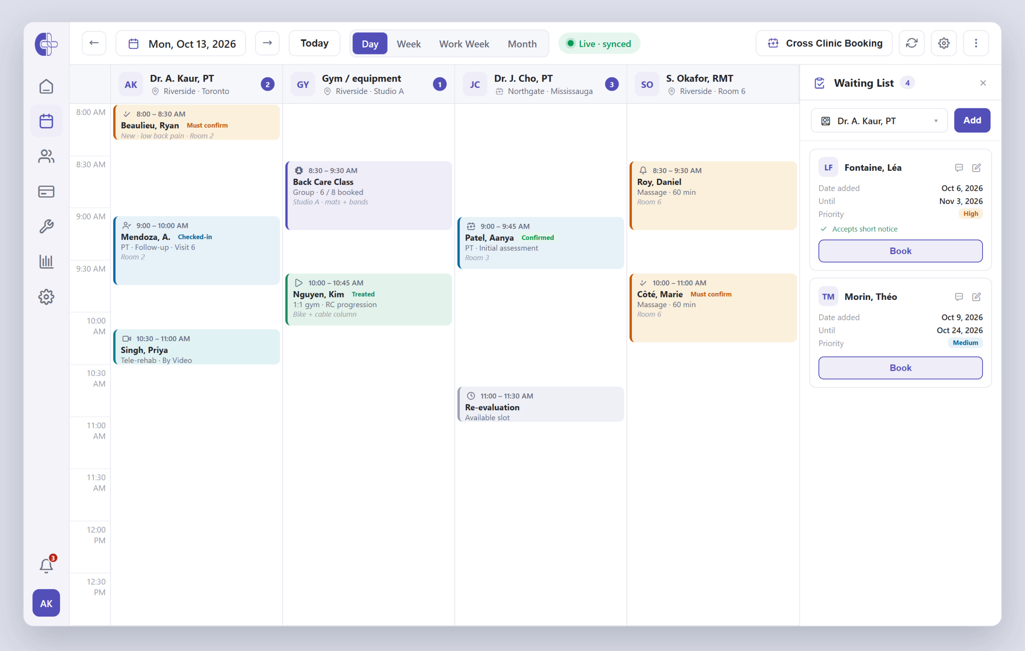The width and height of the screenshot is (1025, 651).
Task: Edit waiting entry for Morin, Théo
Action: pyautogui.click(x=977, y=297)
